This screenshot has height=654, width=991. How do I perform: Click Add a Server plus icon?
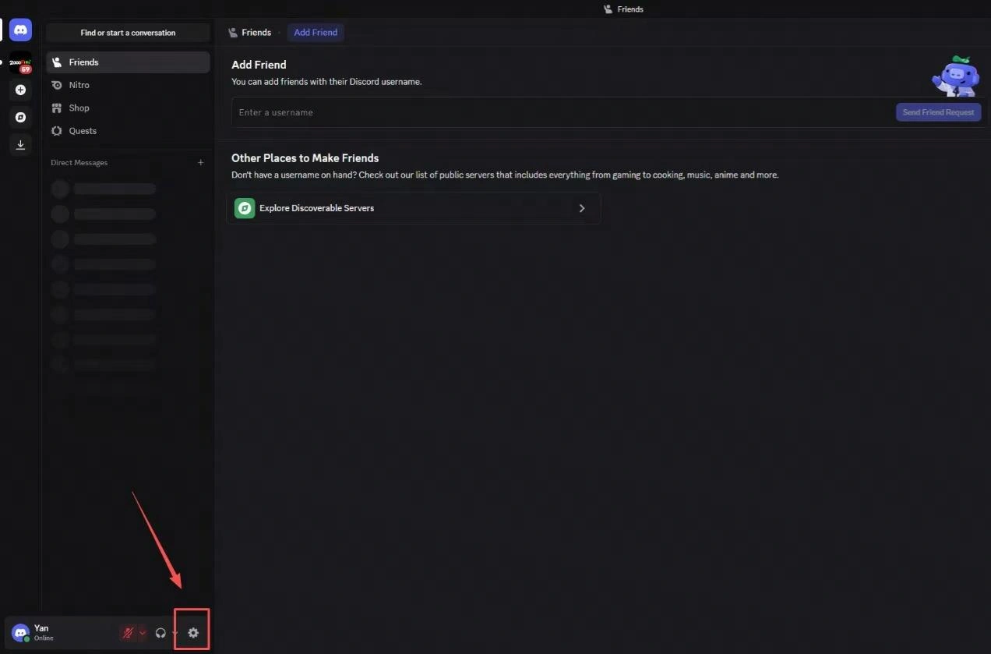(x=21, y=90)
